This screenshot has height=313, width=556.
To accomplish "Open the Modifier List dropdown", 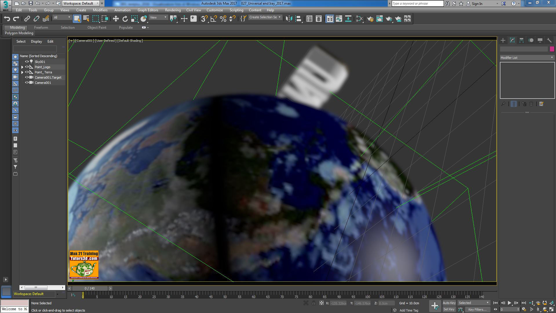I will coord(527,57).
